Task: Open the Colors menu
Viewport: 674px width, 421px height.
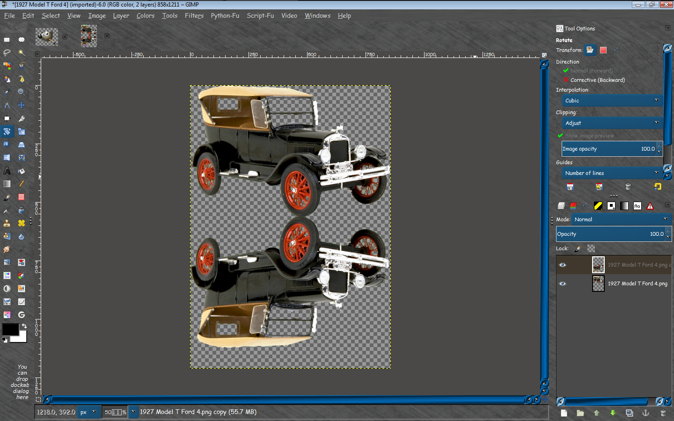Action: pyautogui.click(x=145, y=15)
